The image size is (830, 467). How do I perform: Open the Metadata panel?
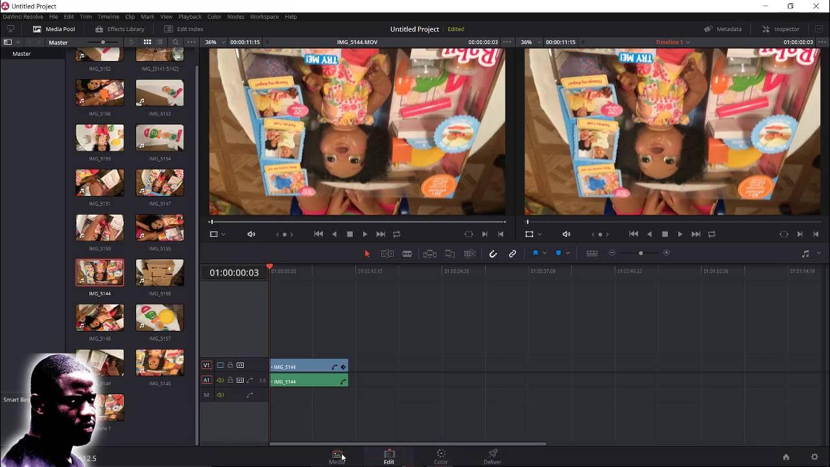tap(723, 29)
